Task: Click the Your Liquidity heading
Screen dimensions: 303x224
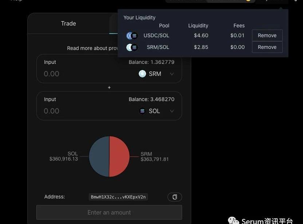Action: point(139,18)
